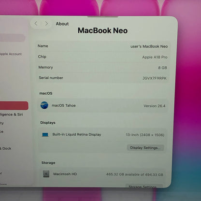Click the 'About' page title

click(62, 24)
